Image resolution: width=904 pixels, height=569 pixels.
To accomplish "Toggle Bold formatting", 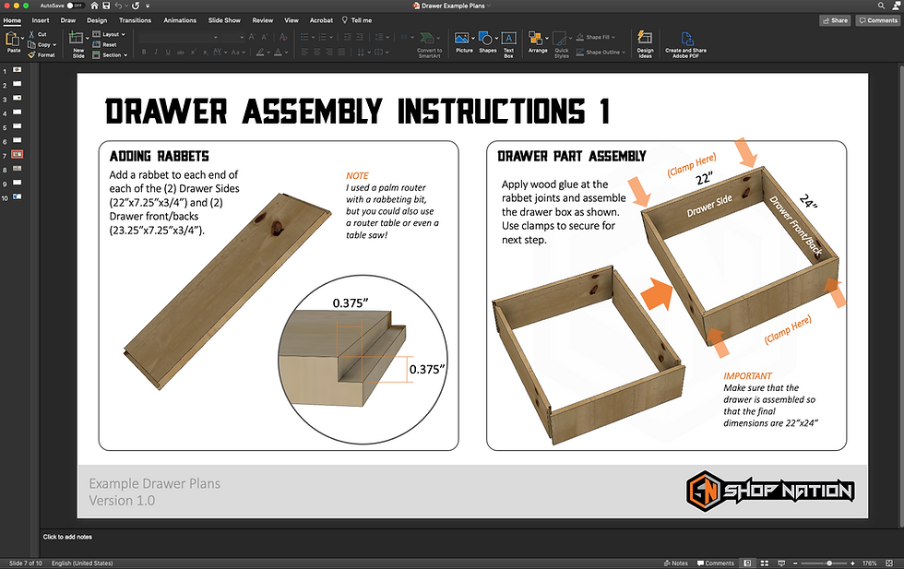I will (144, 52).
